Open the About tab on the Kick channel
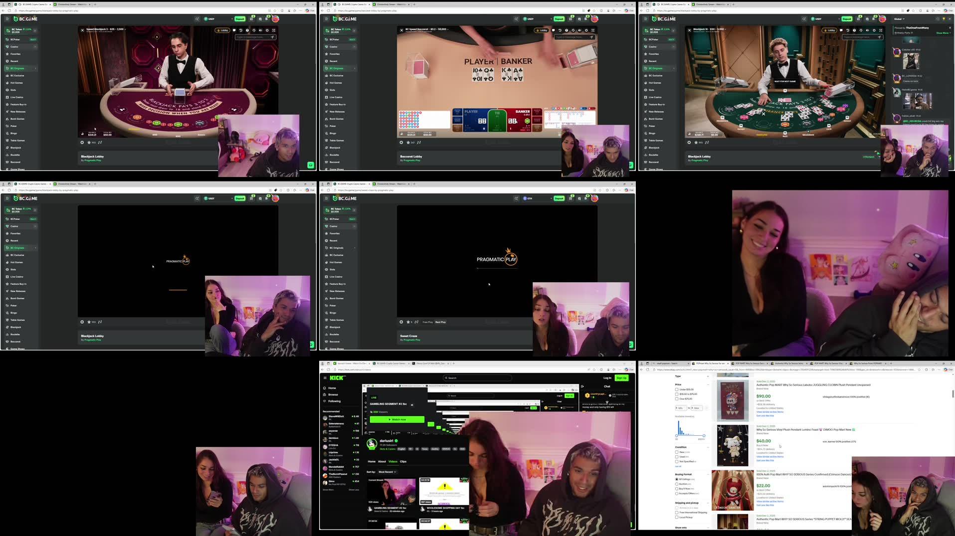Screen dimensions: 955x536 [382, 461]
